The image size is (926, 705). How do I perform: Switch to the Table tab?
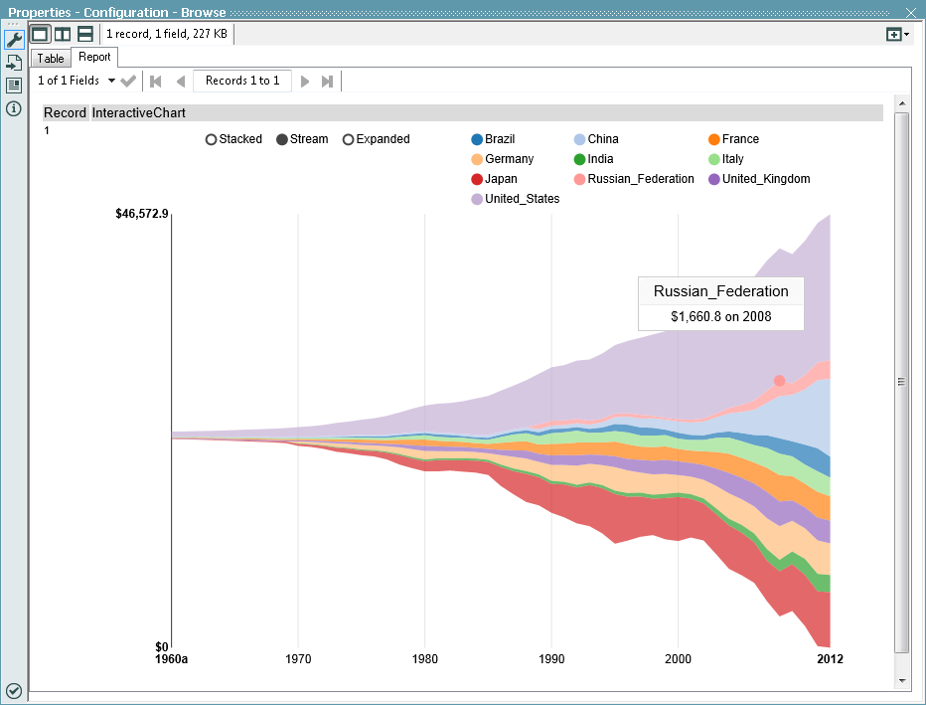(51, 59)
